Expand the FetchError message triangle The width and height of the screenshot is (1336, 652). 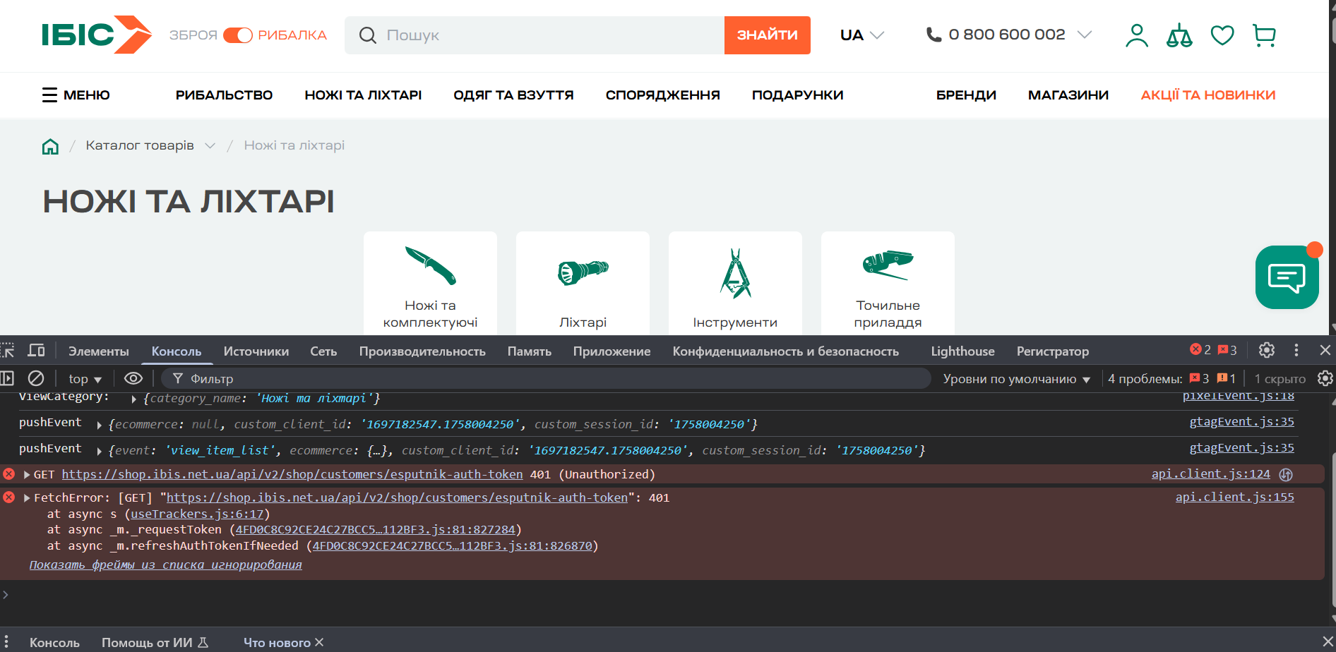(x=27, y=498)
